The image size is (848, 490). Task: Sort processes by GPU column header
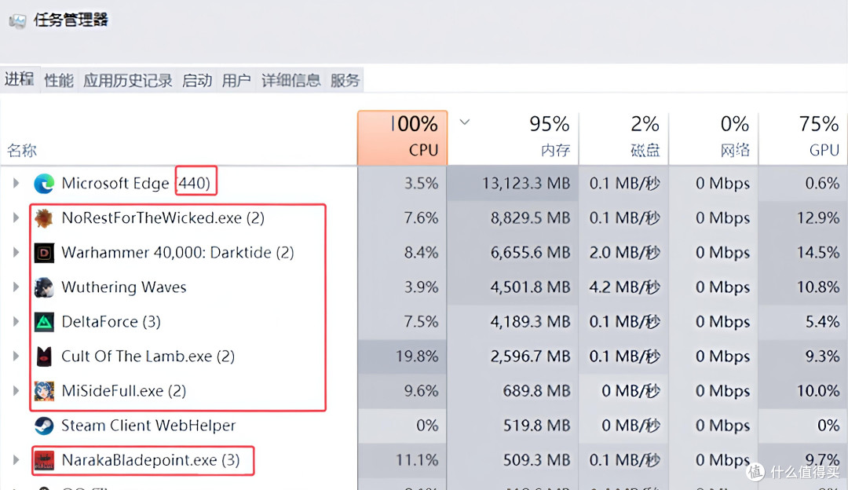[x=803, y=138]
